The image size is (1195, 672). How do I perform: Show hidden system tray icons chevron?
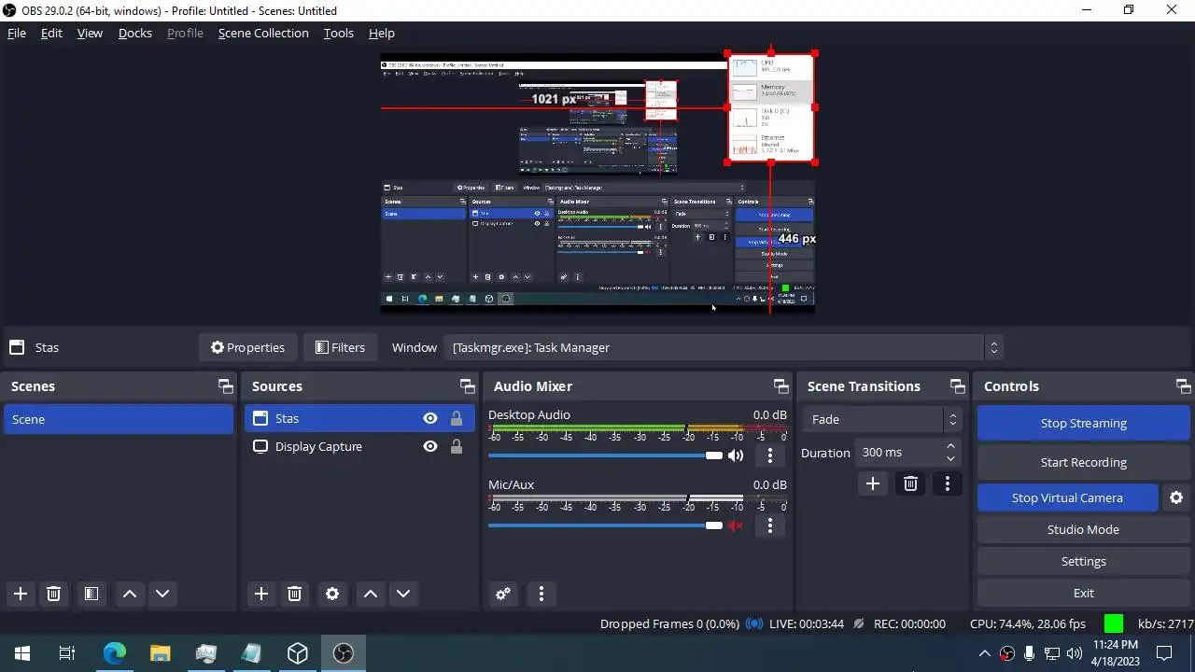coord(984,653)
